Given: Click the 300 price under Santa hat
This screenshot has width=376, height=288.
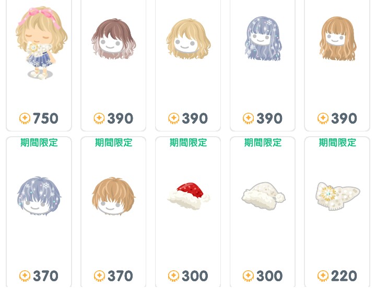Looking at the screenshot, I should [x=195, y=276].
